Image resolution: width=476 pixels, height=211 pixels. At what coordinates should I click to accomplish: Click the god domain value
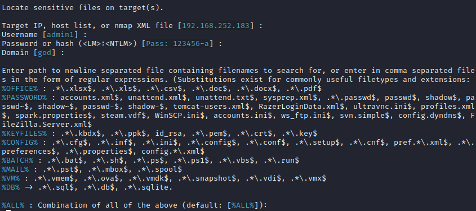[x=45, y=53]
